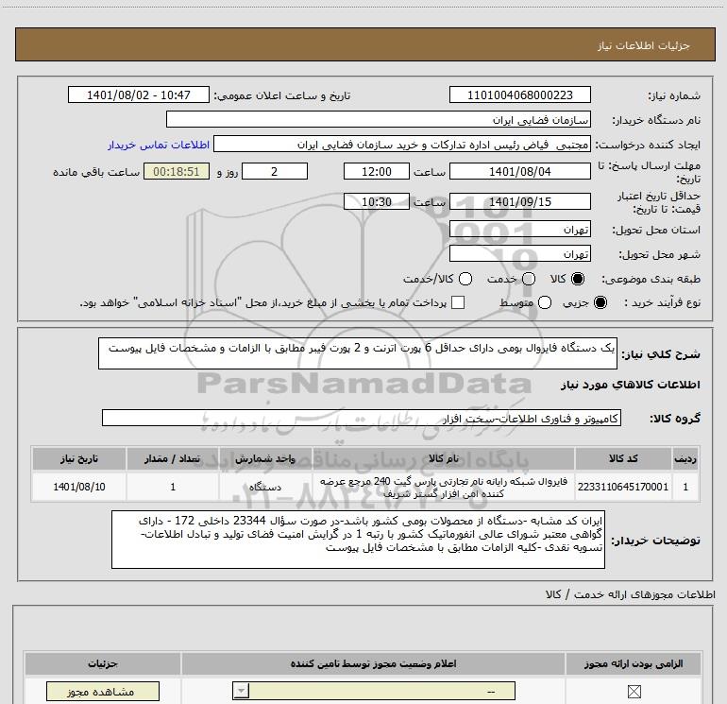
Task: Click the واحد شمارش column header
Action: (265, 458)
